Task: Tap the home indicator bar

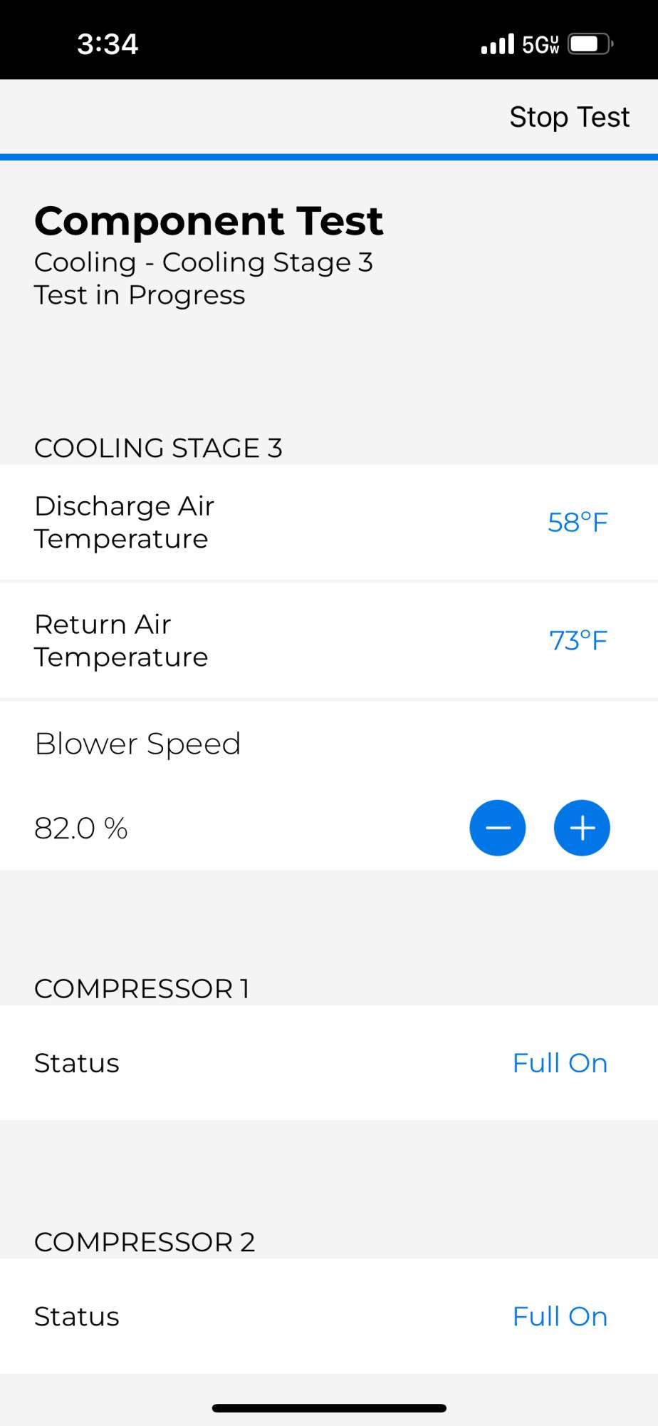Action: (x=329, y=1408)
